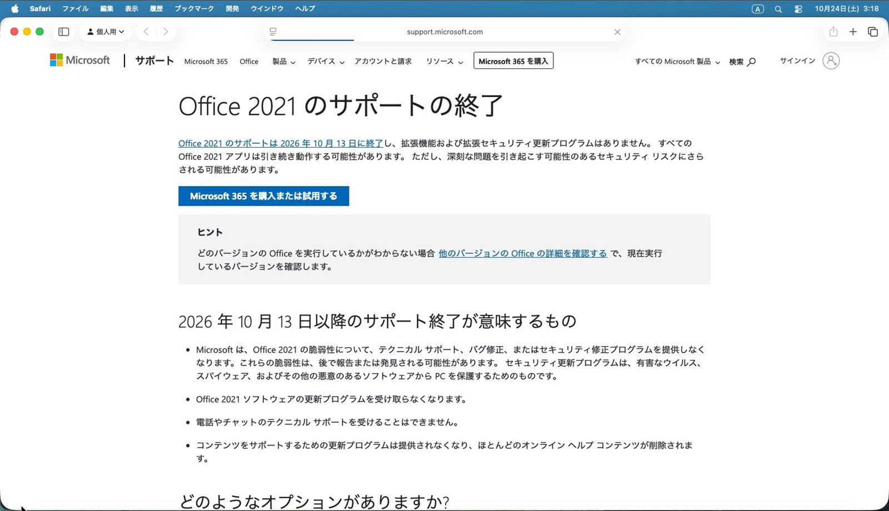Open the Office nav link

pyautogui.click(x=249, y=62)
